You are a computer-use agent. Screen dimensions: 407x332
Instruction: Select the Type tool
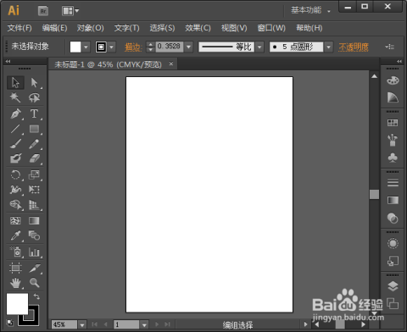[x=34, y=113]
